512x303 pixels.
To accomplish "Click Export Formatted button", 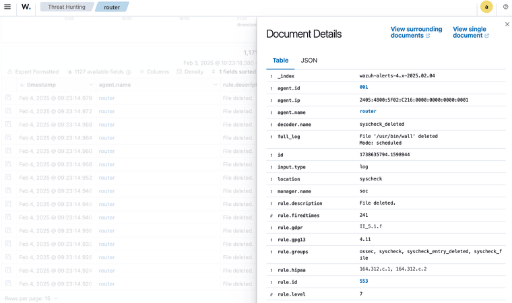I will [x=33, y=72].
